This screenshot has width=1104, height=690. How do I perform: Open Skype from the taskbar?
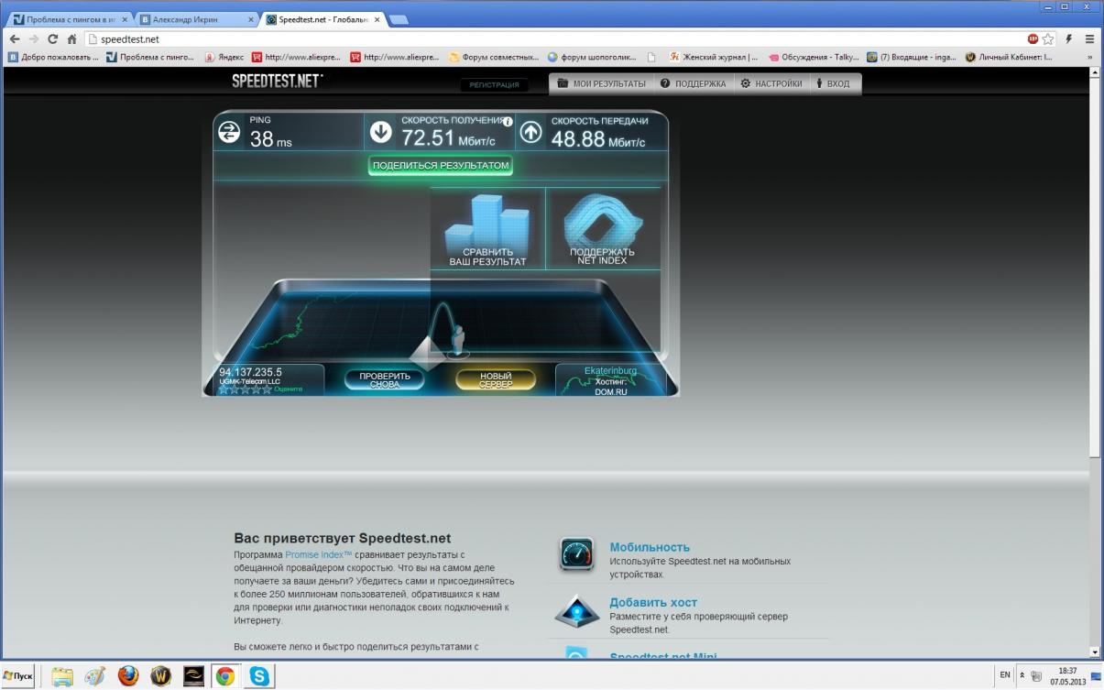click(260, 676)
